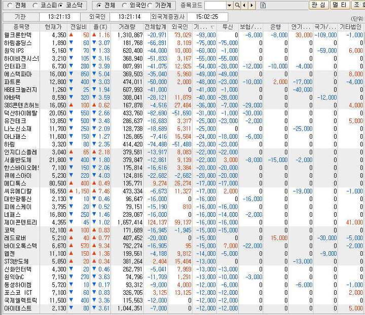Select the 파트론 stock row
This screenshot has width=365, height=315.
coord(184,82)
